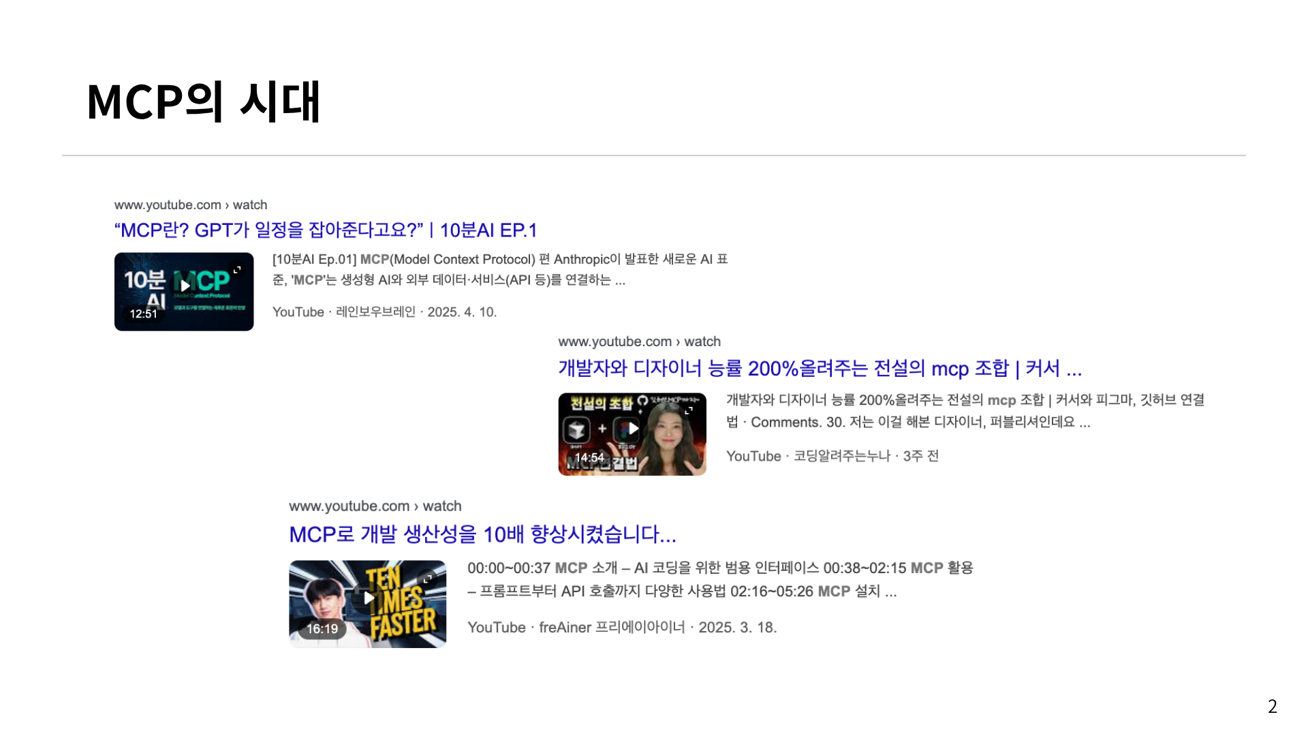Open MCP로 개발 생산성을 10배 link
The width and height of the screenshot is (1308, 736).
click(x=482, y=534)
